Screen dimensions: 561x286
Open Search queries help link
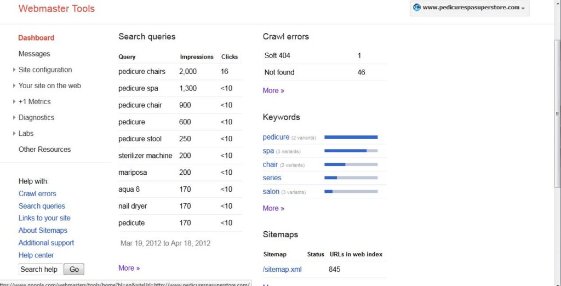click(x=42, y=206)
